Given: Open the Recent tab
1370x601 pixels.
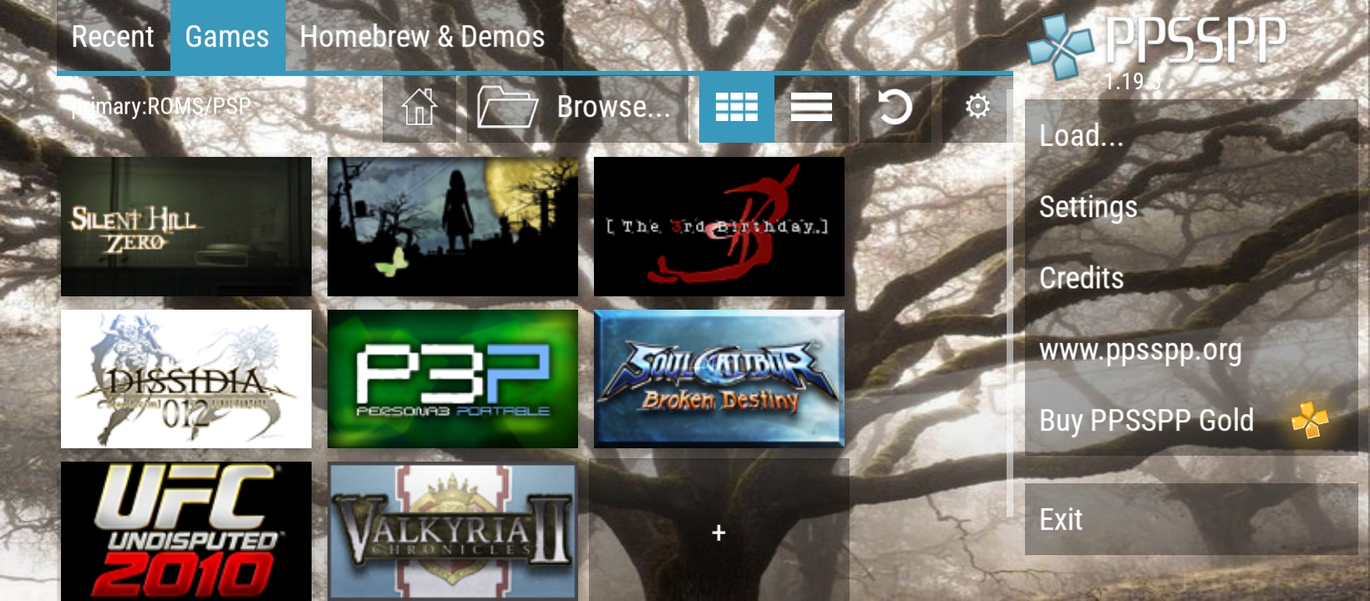Looking at the screenshot, I should coord(113,37).
